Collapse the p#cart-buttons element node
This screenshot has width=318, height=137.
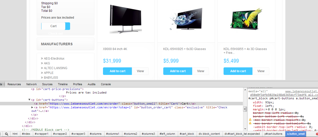[29, 100]
